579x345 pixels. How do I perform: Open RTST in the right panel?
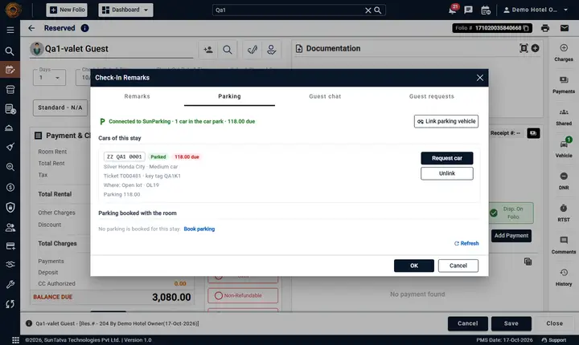564,213
